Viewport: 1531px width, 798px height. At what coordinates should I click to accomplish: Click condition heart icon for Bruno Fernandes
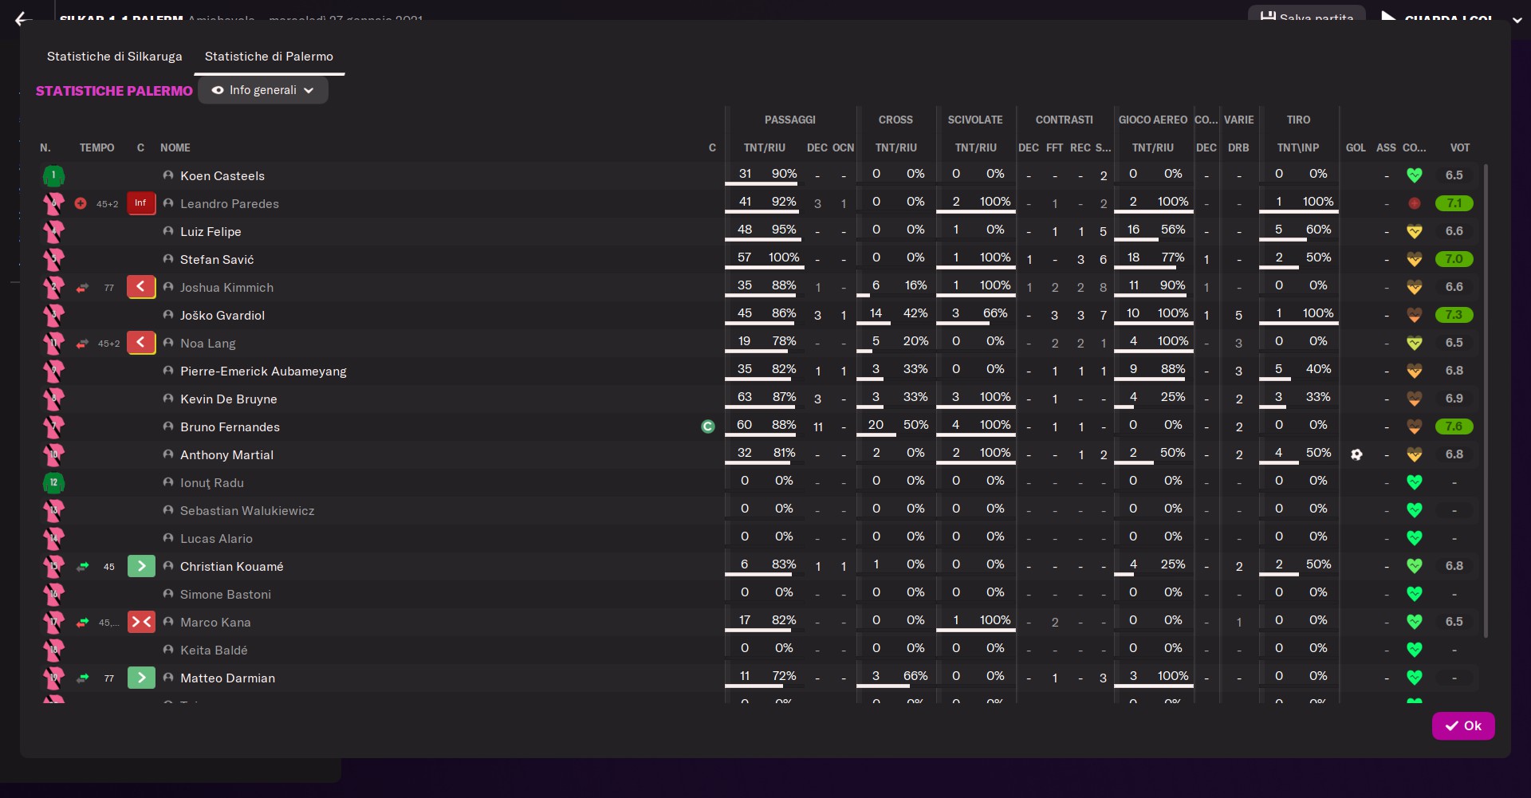tap(1415, 427)
